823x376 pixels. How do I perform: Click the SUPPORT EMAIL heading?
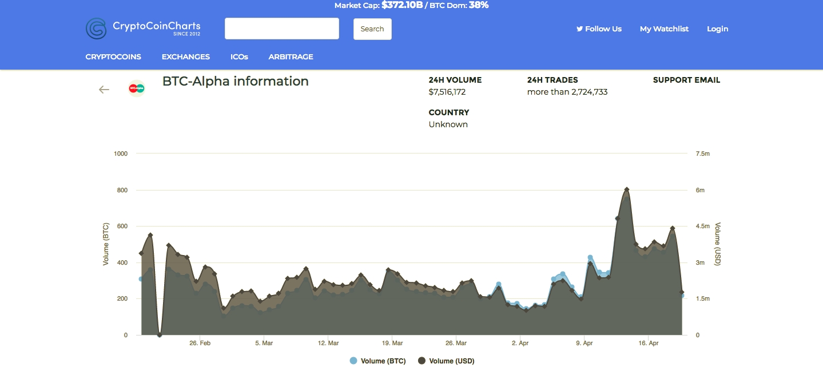[x=686, y=80]
